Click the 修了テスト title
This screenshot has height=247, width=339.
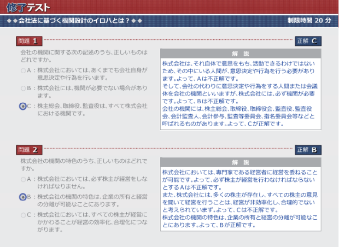[28, 8]
